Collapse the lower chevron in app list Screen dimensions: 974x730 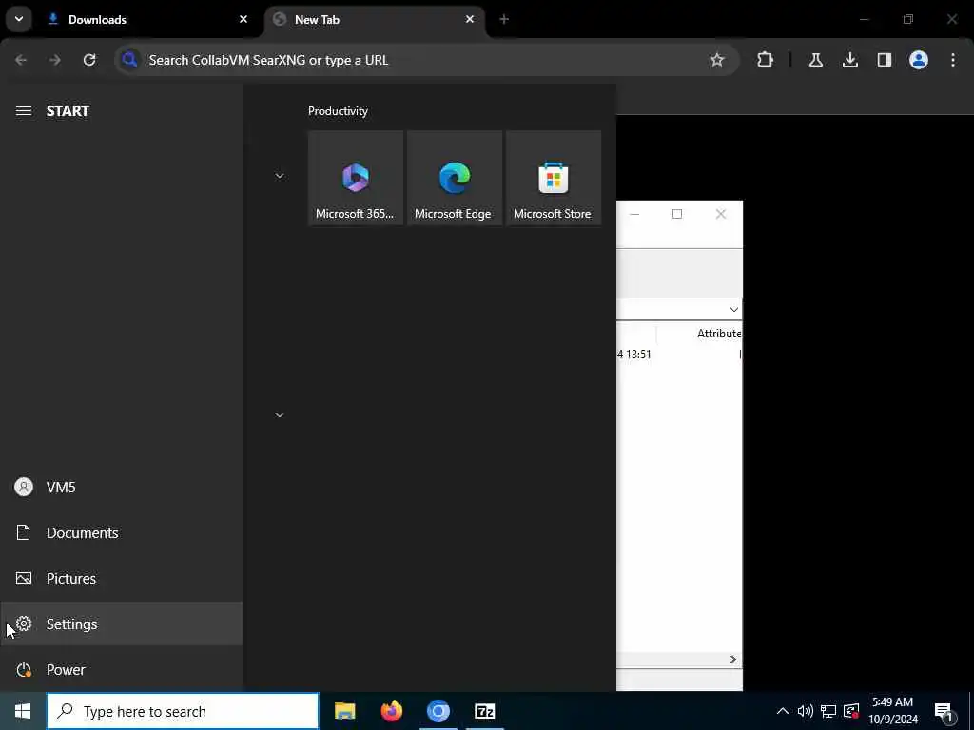click(280, 414)
